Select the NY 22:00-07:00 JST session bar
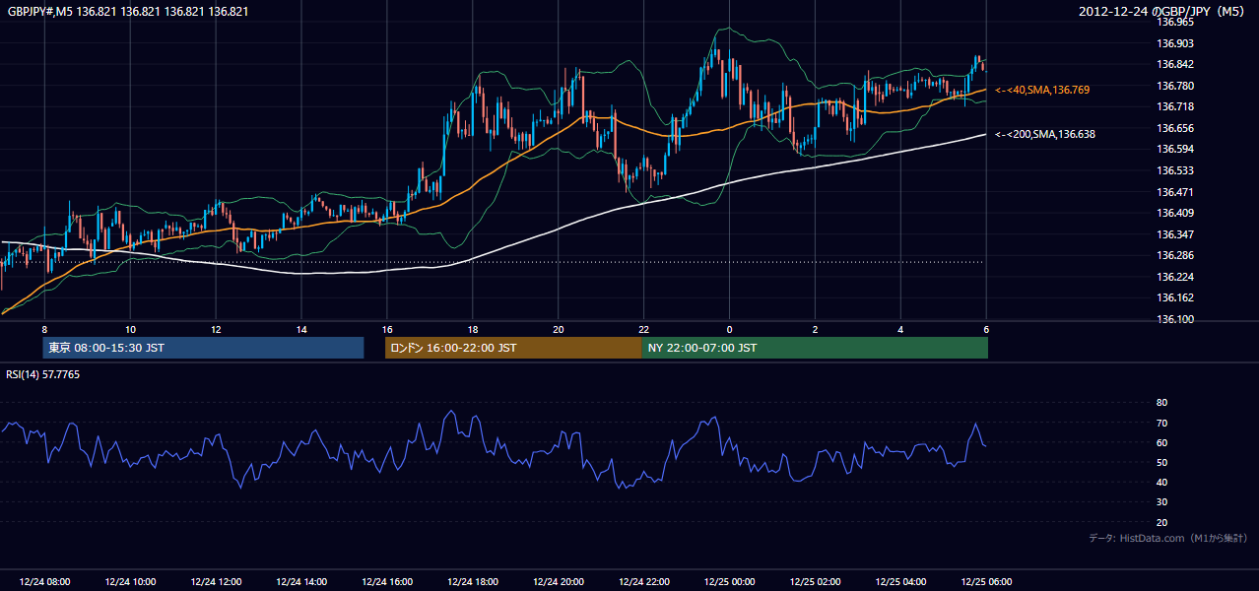The image size is (1259, 591). click(815, 348)
